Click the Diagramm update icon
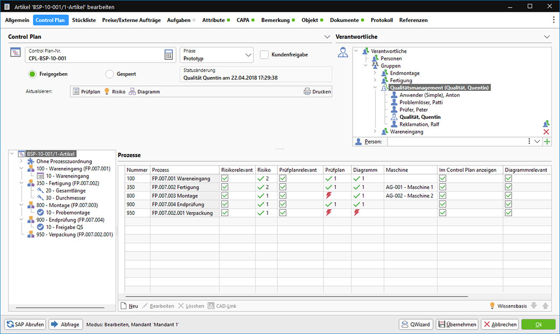 coord(132,91)
